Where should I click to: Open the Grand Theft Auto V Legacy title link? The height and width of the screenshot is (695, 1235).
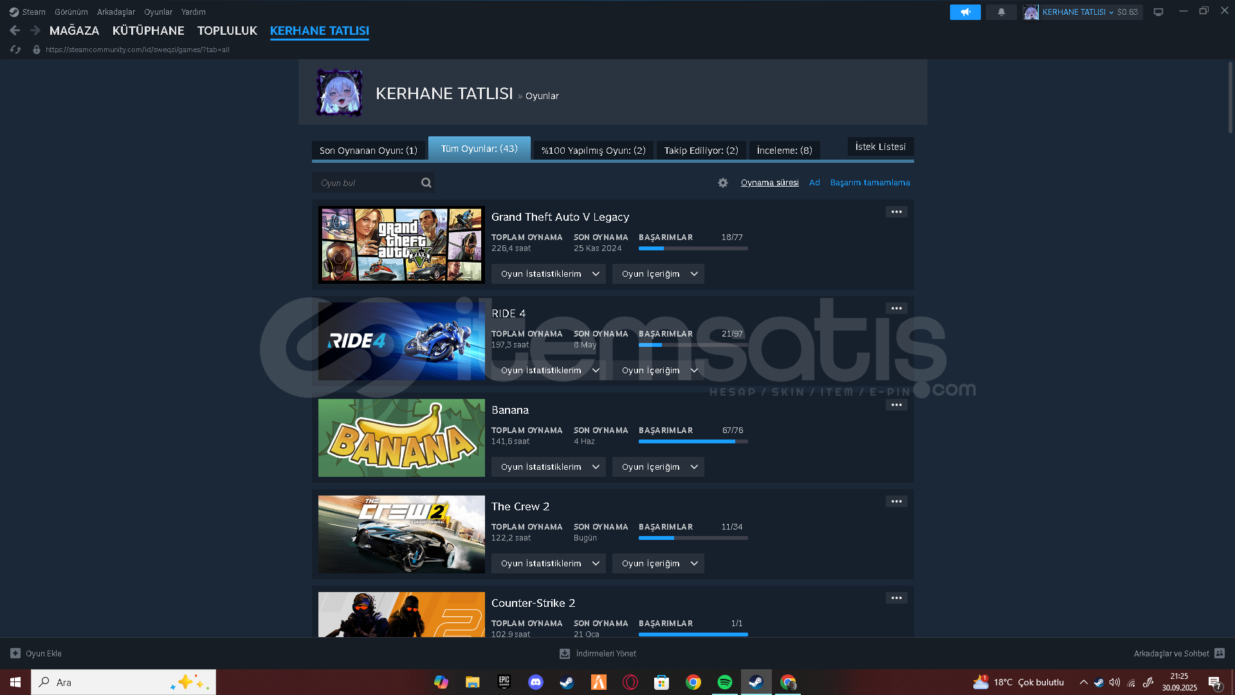tap(560, 217)
